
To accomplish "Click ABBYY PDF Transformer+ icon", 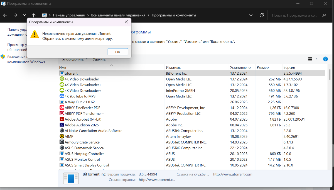I will [62, 113].
